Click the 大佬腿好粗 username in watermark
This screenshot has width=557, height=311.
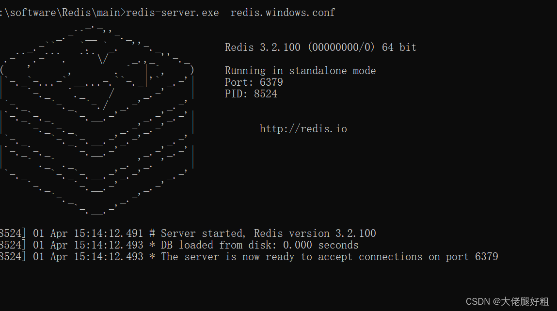click(525, 302)
